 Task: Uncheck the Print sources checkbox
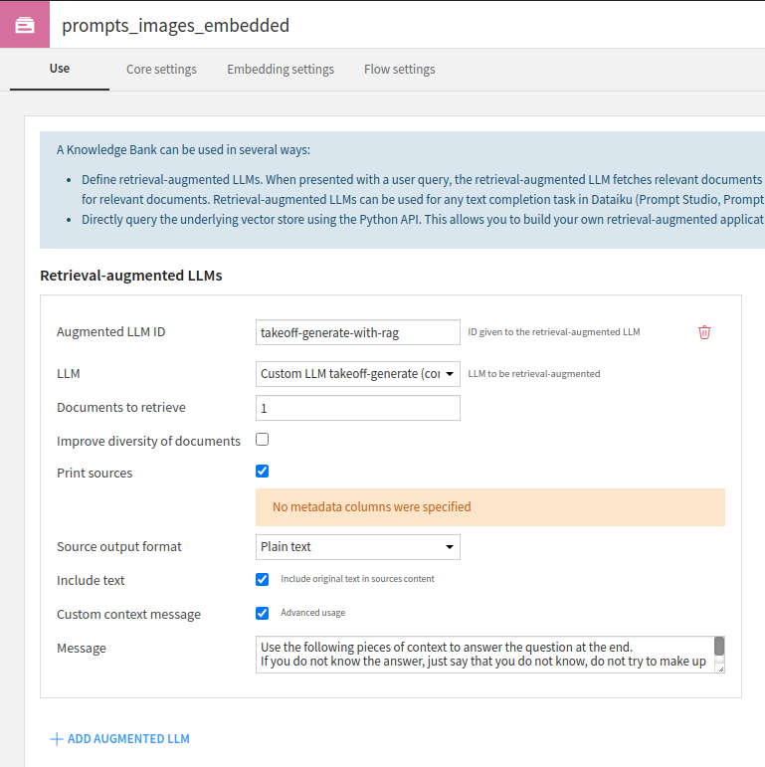point(263,472)
